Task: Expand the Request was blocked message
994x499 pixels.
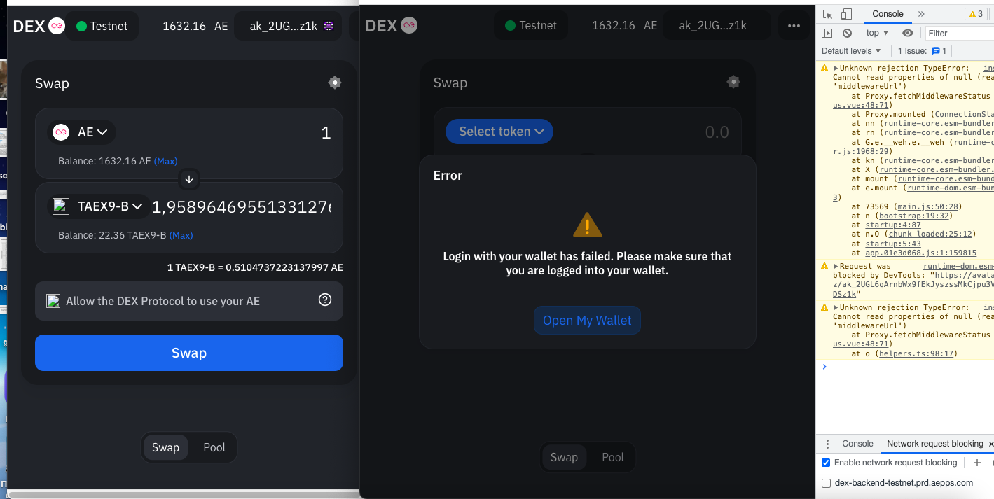Action: coord(836,267)
